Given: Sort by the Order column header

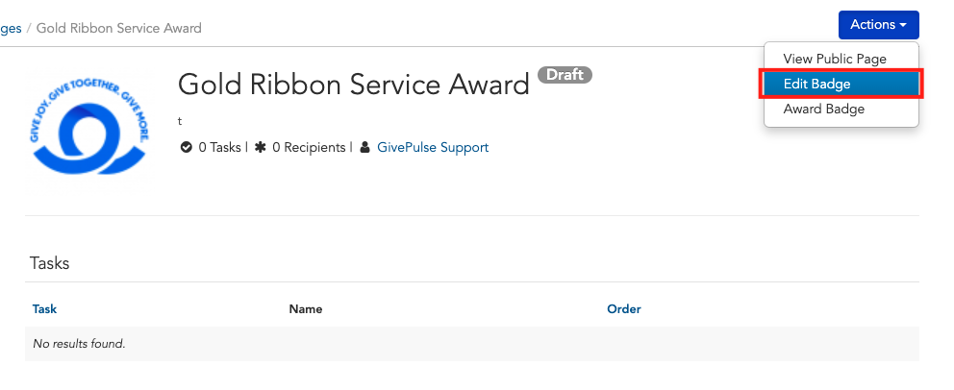Looking at the screenshot, I should coord(623,308).
